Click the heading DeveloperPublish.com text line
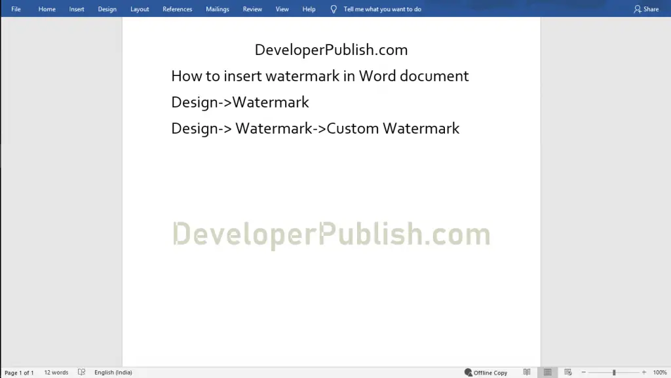 (331, 50)
